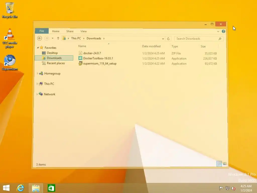This screenshot has width=257, height=193.
Task: Click the search magnifier icon
Action: coord(220,39)
